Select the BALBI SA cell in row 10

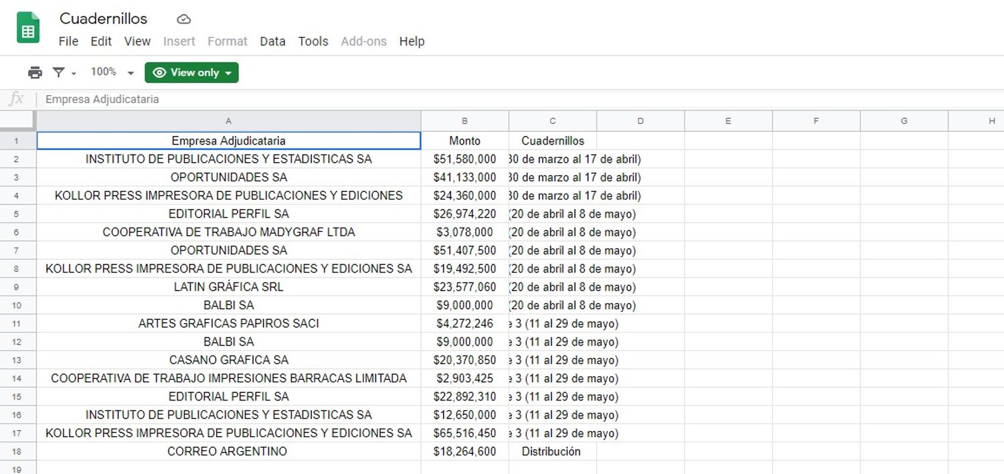[228, 305]
